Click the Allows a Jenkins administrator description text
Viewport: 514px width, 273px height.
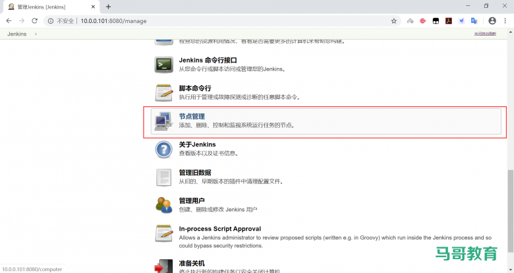pos(335,241)
